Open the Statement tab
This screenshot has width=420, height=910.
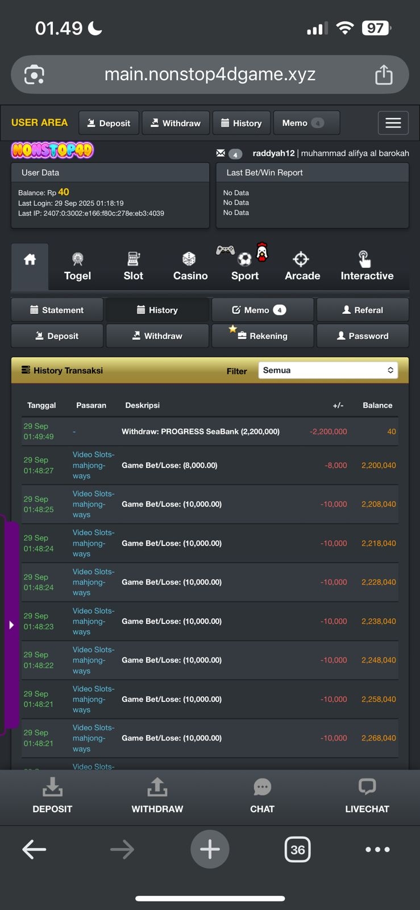57,310
